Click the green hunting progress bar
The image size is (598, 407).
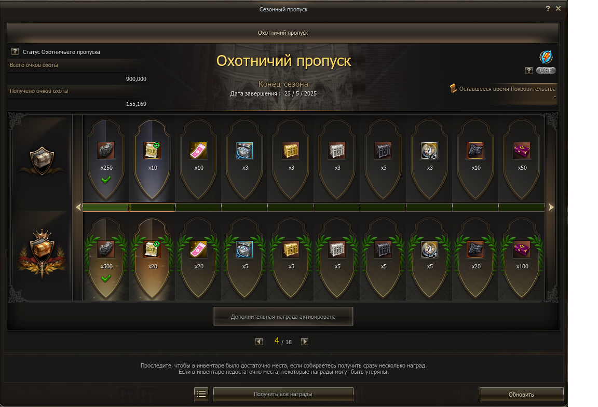click(x=314, y=207)
